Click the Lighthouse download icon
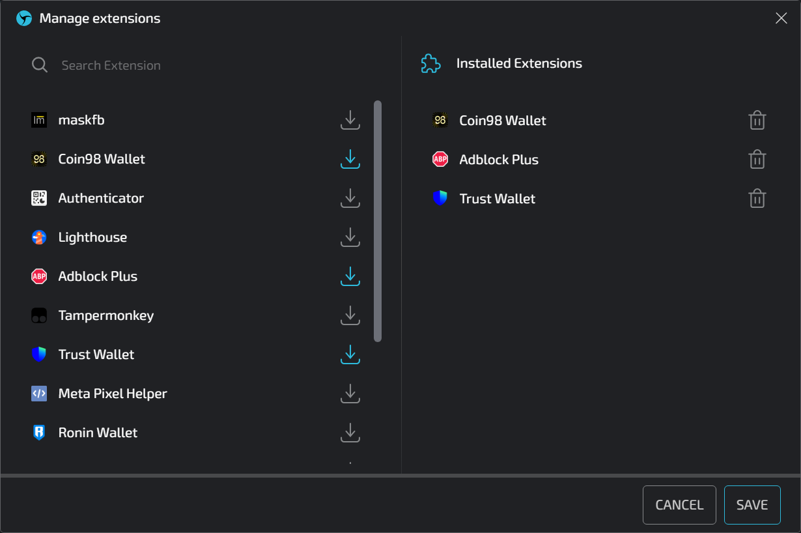Image resolution: width=801 pixels, height=533 pixels. click(x=350, y=237)
